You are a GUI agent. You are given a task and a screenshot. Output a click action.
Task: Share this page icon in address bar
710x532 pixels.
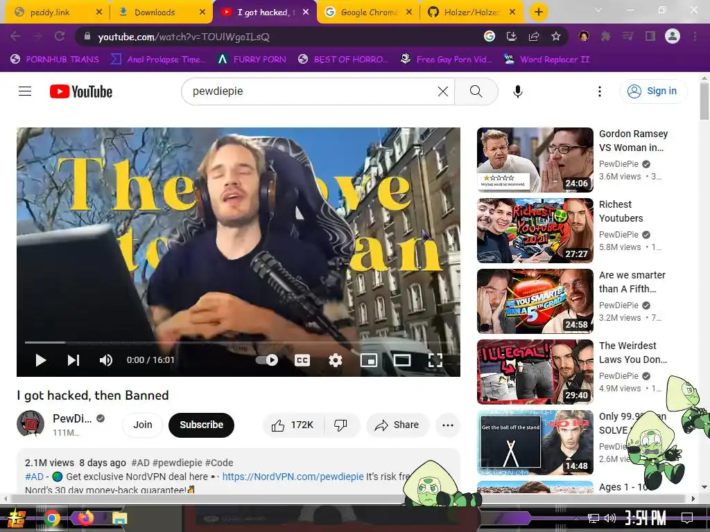[x=533, y=36]
